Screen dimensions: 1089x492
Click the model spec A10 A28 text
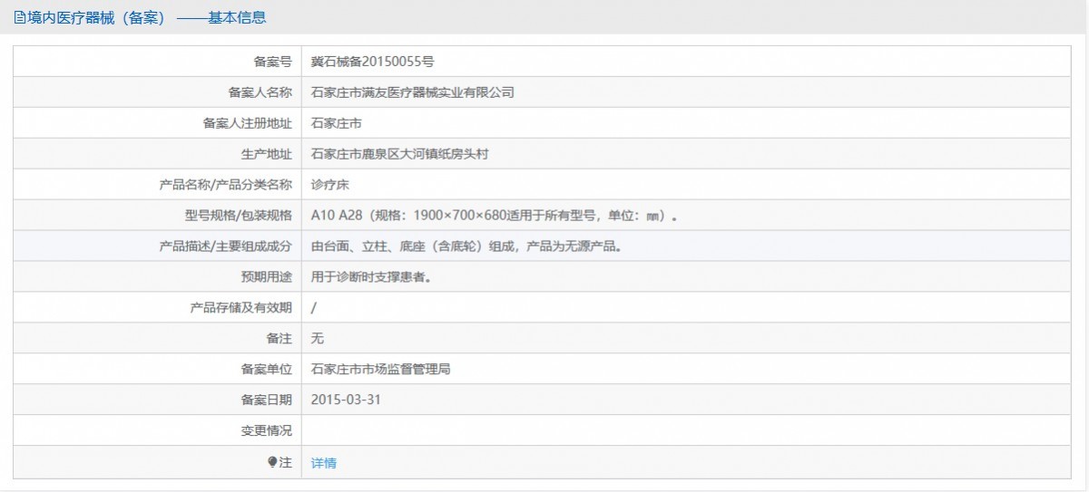point(495,216)
